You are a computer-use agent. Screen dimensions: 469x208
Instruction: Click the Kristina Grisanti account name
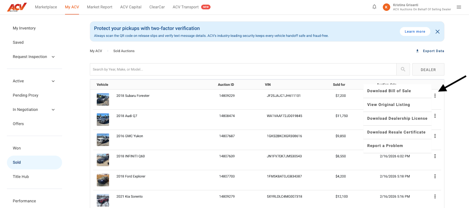[406, 5]
